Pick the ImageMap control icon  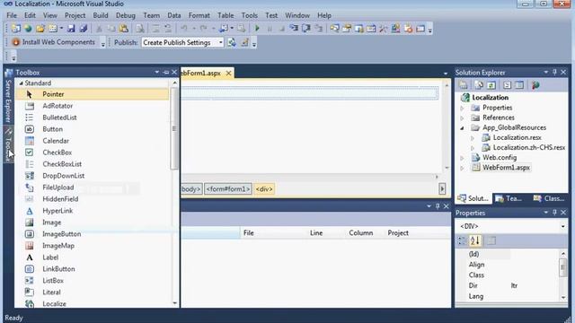tap(30, 246)
